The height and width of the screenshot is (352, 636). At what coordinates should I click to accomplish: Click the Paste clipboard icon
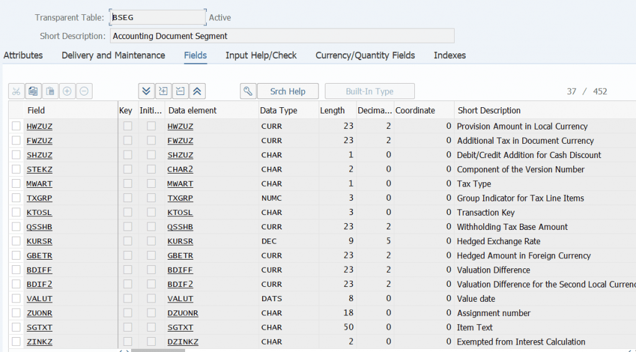50,91
